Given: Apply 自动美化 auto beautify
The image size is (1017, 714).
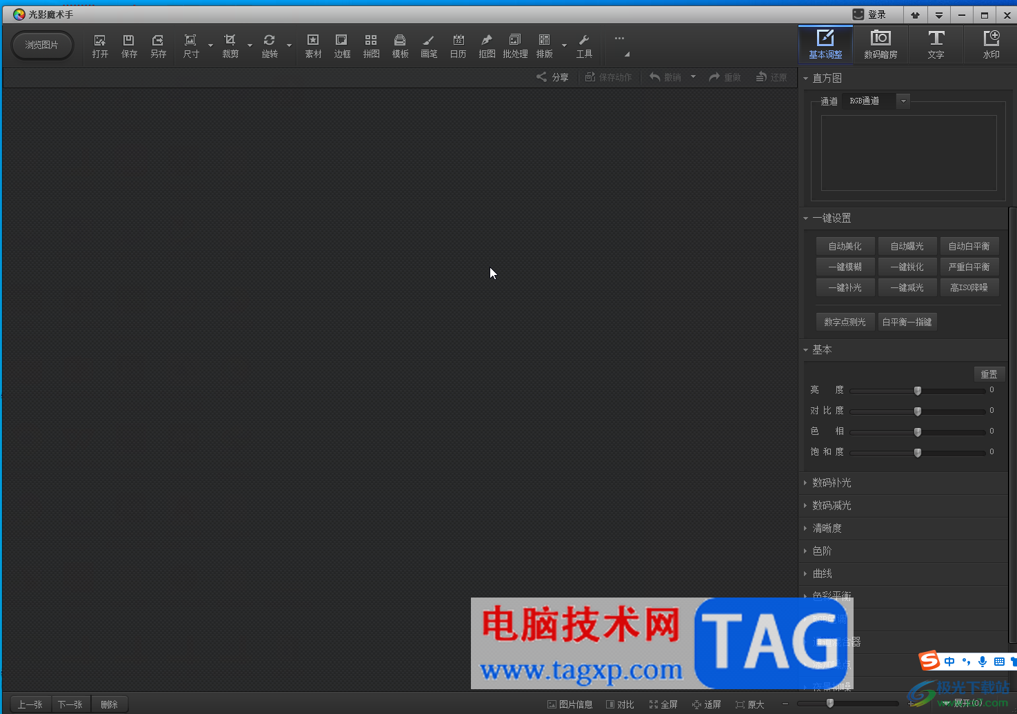Looking at the screenshot, I should pos(845,246).
